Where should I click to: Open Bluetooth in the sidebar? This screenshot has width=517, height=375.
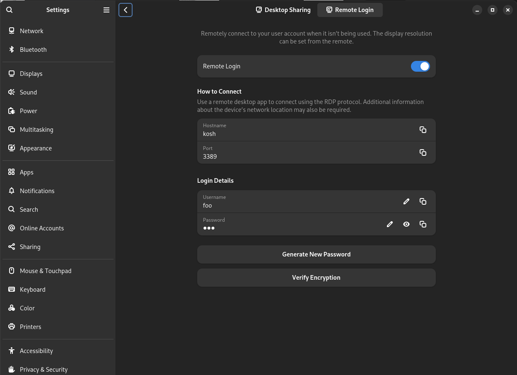33,50
